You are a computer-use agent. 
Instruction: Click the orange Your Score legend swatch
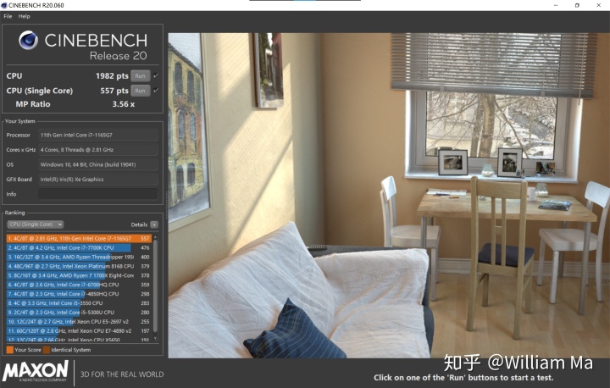(x=10, y=350)
